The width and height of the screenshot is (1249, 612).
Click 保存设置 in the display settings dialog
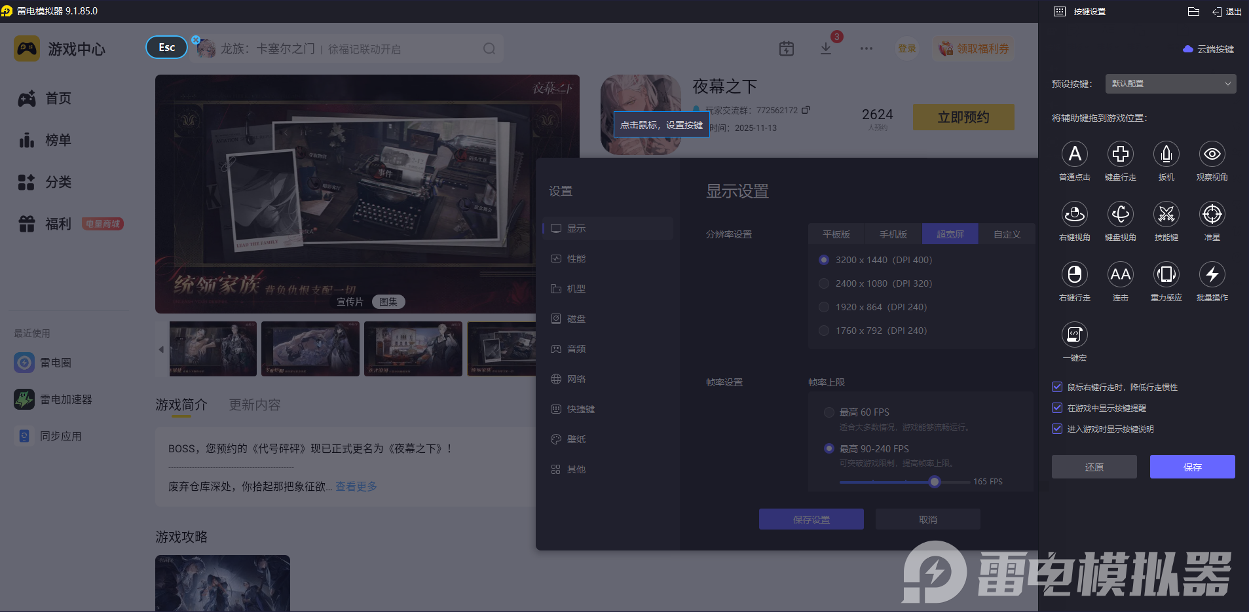811,519
